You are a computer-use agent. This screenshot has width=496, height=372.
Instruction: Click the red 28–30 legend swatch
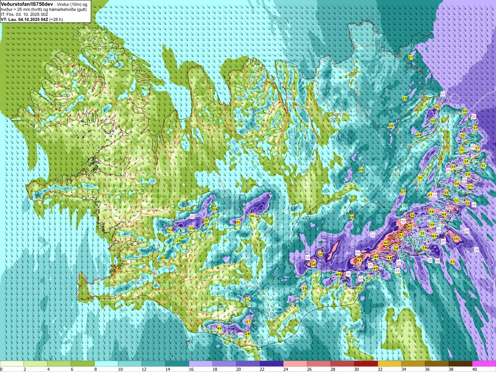click(x=343, y=364)
